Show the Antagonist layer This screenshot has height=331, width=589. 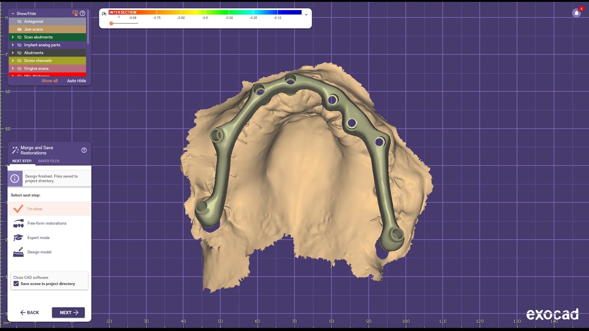point(19,22)
